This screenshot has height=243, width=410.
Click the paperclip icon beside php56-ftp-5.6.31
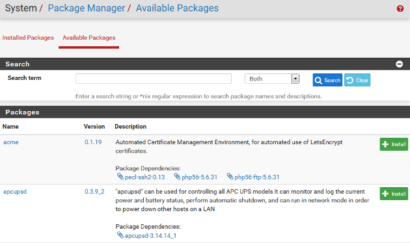point(230,177)
